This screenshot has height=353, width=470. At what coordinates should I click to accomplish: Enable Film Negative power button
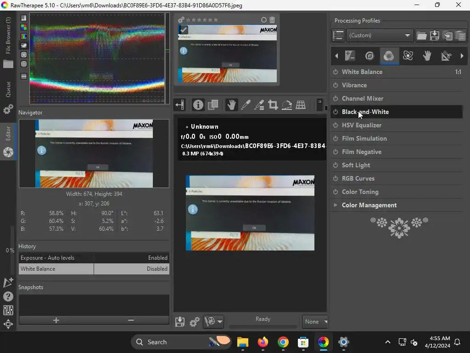336,152
